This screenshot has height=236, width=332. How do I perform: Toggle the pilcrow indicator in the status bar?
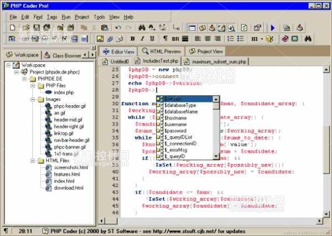pyautogui.click(x=6, y=230)
